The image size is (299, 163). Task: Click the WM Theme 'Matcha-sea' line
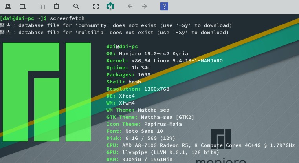[138, 110]
